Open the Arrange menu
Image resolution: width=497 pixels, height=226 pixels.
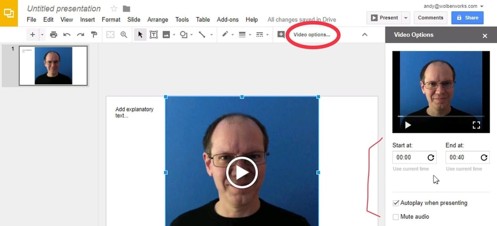(x=158, y=19)
